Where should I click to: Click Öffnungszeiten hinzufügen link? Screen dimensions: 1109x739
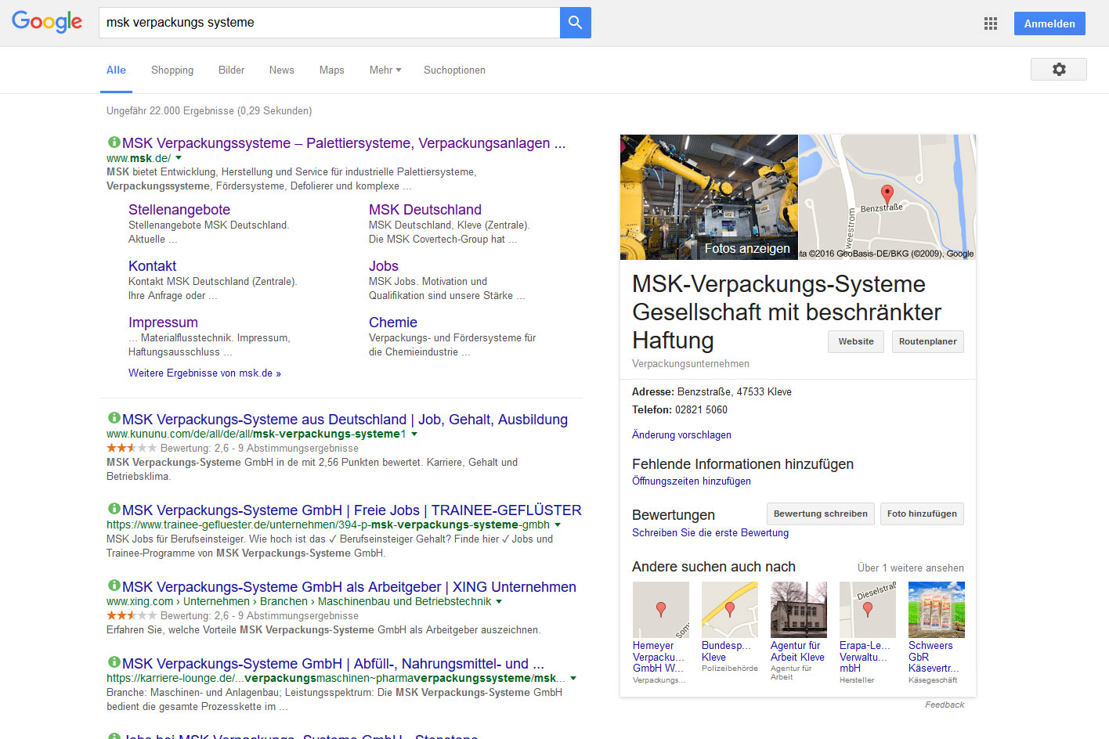[692, 481]
